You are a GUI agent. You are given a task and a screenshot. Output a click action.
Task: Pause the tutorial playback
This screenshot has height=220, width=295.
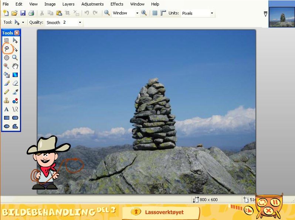tap(275, 202)
